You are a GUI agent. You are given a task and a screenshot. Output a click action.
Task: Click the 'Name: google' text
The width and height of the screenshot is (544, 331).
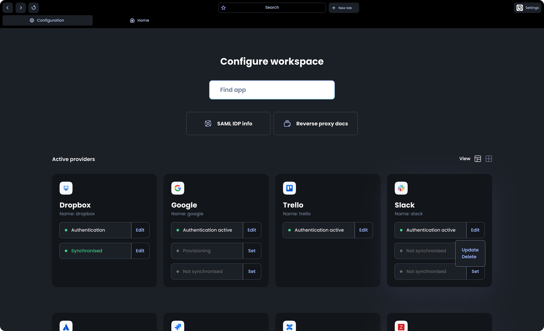(187, 214)
